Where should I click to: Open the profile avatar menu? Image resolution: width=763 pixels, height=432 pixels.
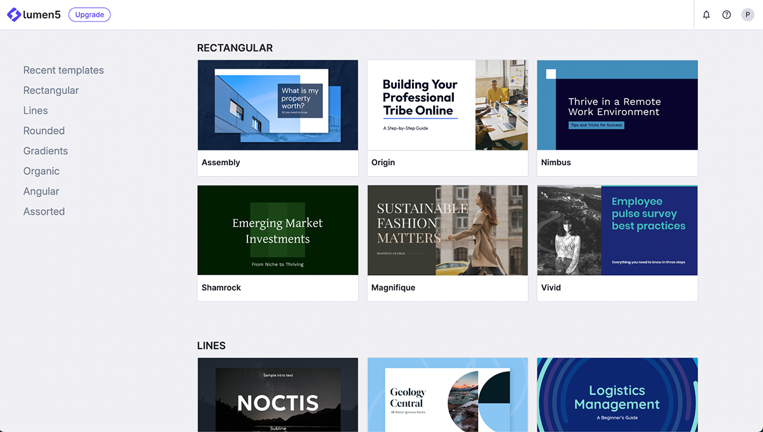[748, 15]
